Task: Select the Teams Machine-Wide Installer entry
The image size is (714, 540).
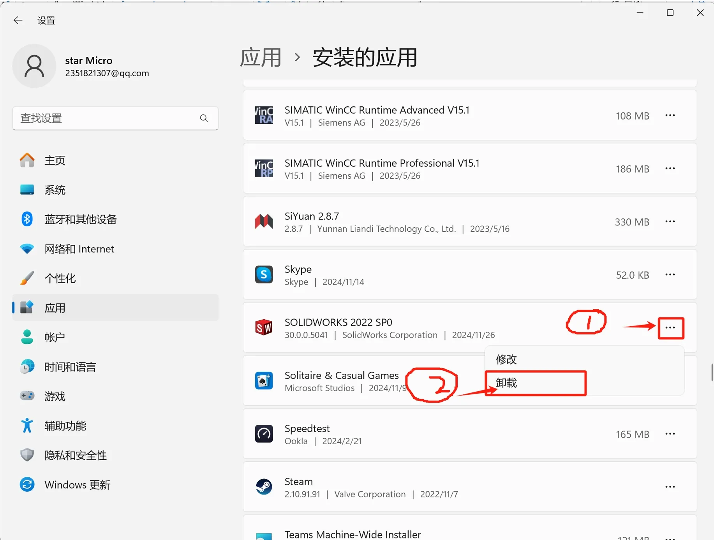Action: (470, 528)
